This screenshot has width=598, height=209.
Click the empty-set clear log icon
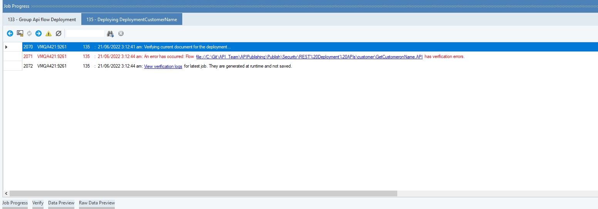pyautogui.click(x=59, y=33)
